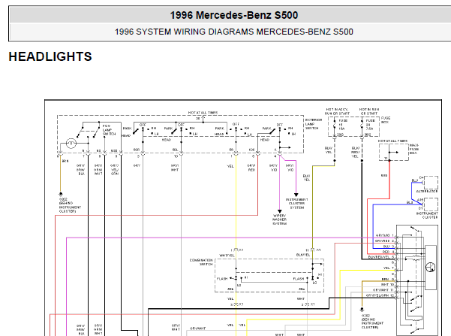Click the ALTERNATOR label
Viewport: 451px width, 336px height.
tap(427, 192)
